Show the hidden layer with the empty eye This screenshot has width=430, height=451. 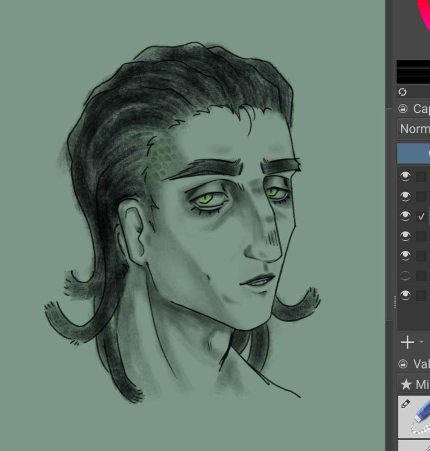tap(405, 276)
